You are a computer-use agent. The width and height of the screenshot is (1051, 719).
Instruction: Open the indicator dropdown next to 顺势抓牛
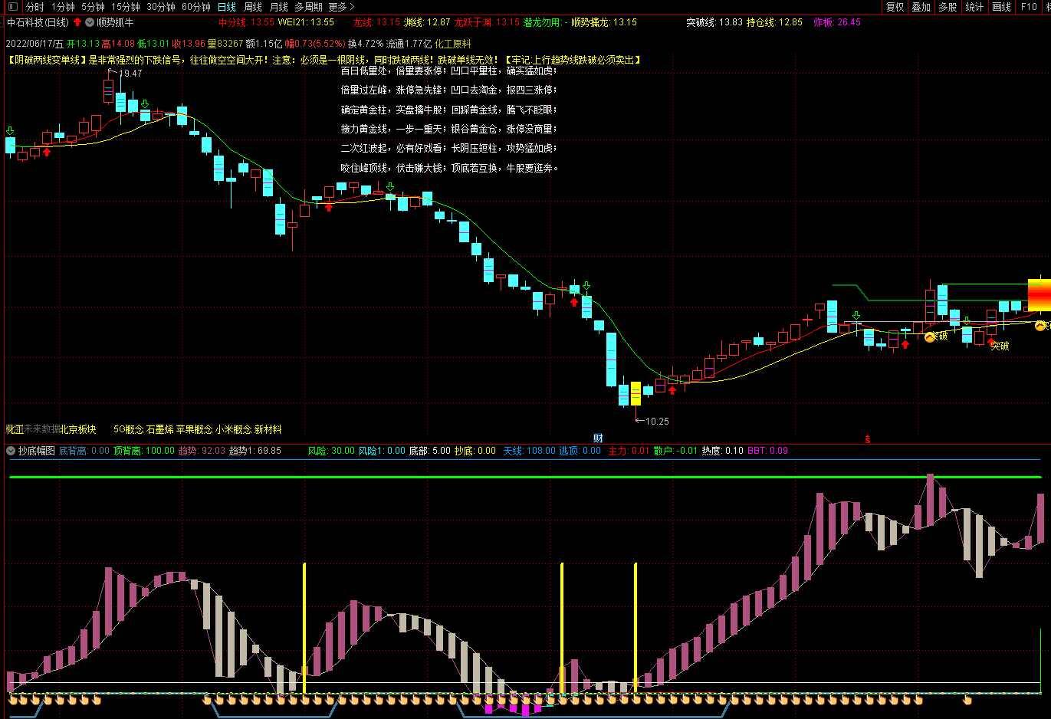[90, 22]
